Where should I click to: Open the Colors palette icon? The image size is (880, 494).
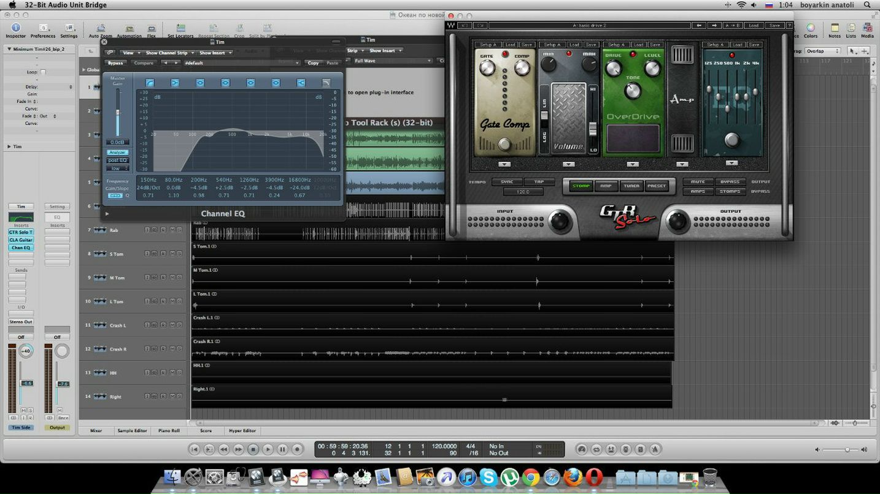click(x=811, y=28)
